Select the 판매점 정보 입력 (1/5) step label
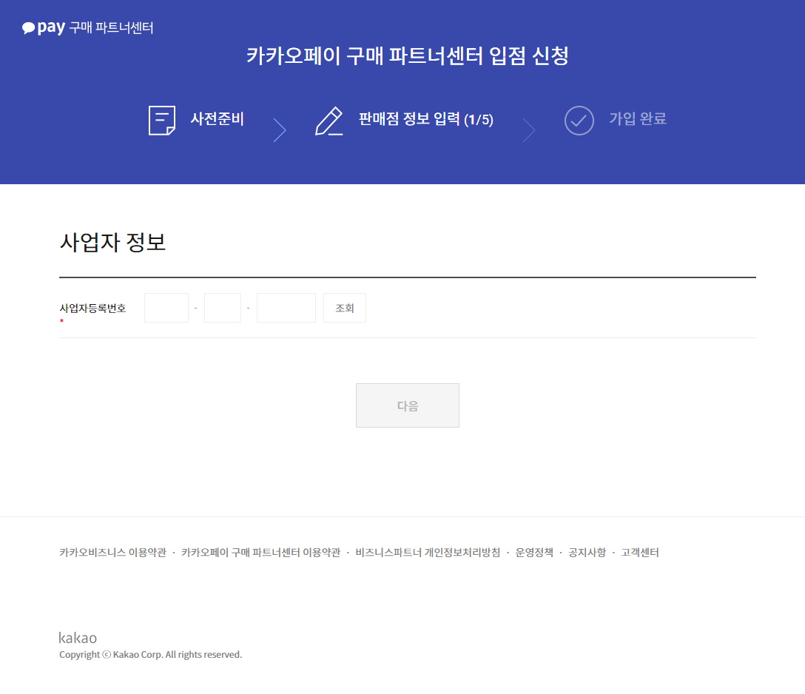The height and width of the screenshot is (694, 805). [425, 120]
